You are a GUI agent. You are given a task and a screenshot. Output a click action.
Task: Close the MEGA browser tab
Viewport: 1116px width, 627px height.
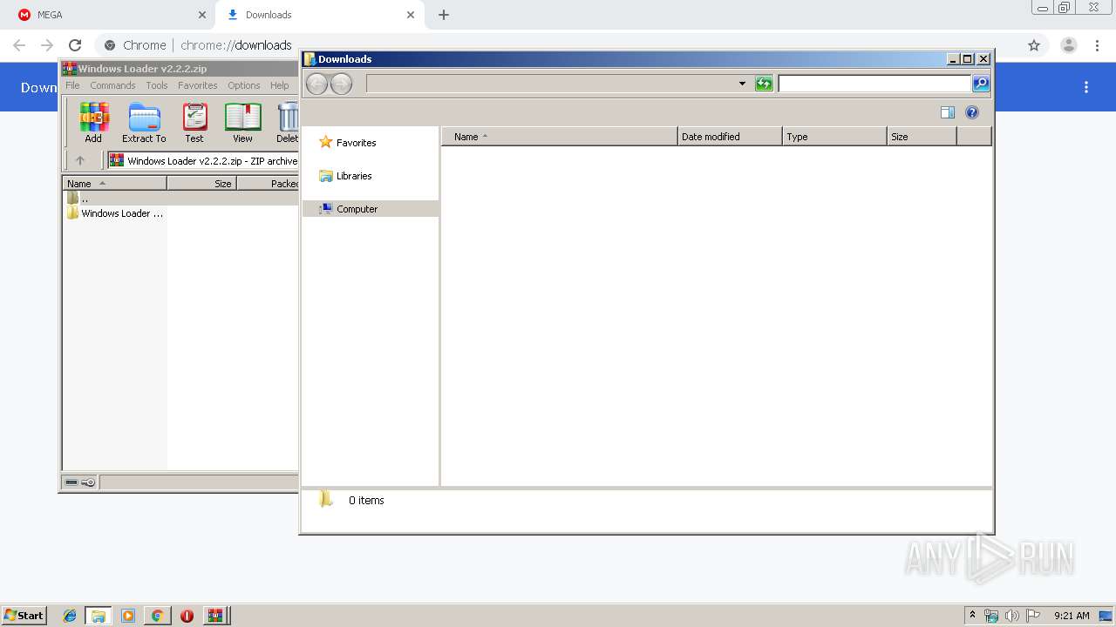[202, 15]
